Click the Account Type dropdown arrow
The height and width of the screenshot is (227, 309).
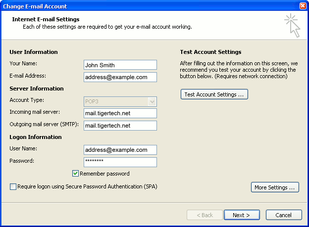[x=152, y=101]
